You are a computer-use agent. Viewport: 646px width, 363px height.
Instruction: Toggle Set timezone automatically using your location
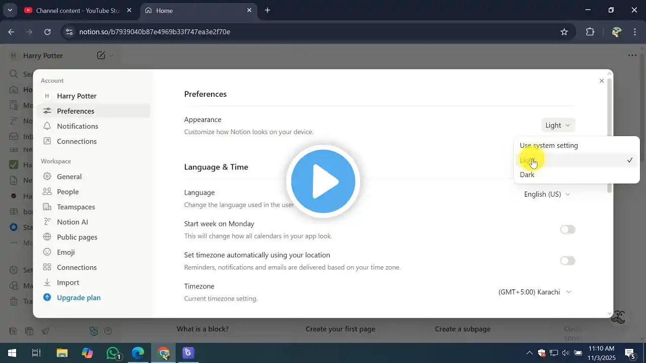coord(568,261)
